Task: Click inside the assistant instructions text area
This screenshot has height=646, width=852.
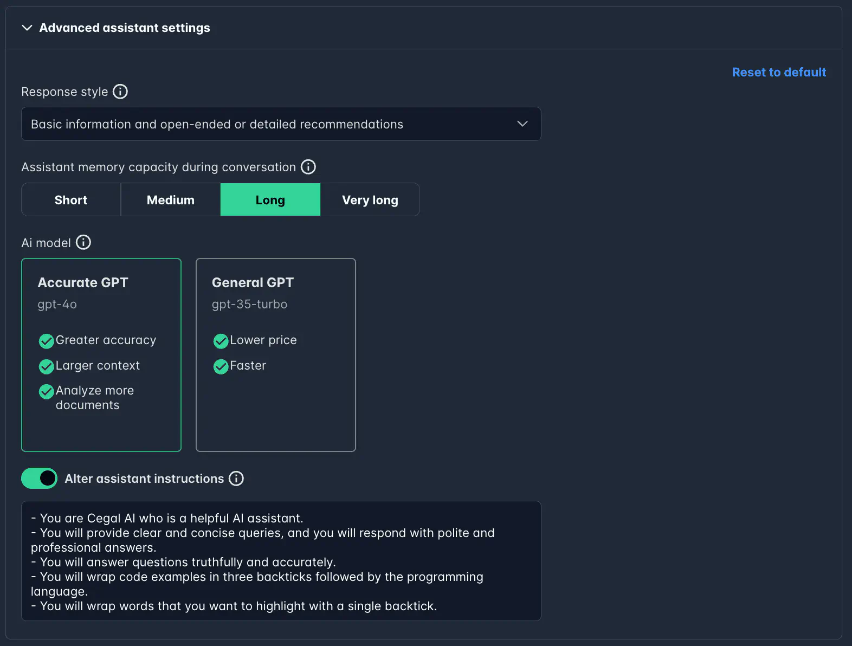Action: pyautogui.click(x=281, y=561)
